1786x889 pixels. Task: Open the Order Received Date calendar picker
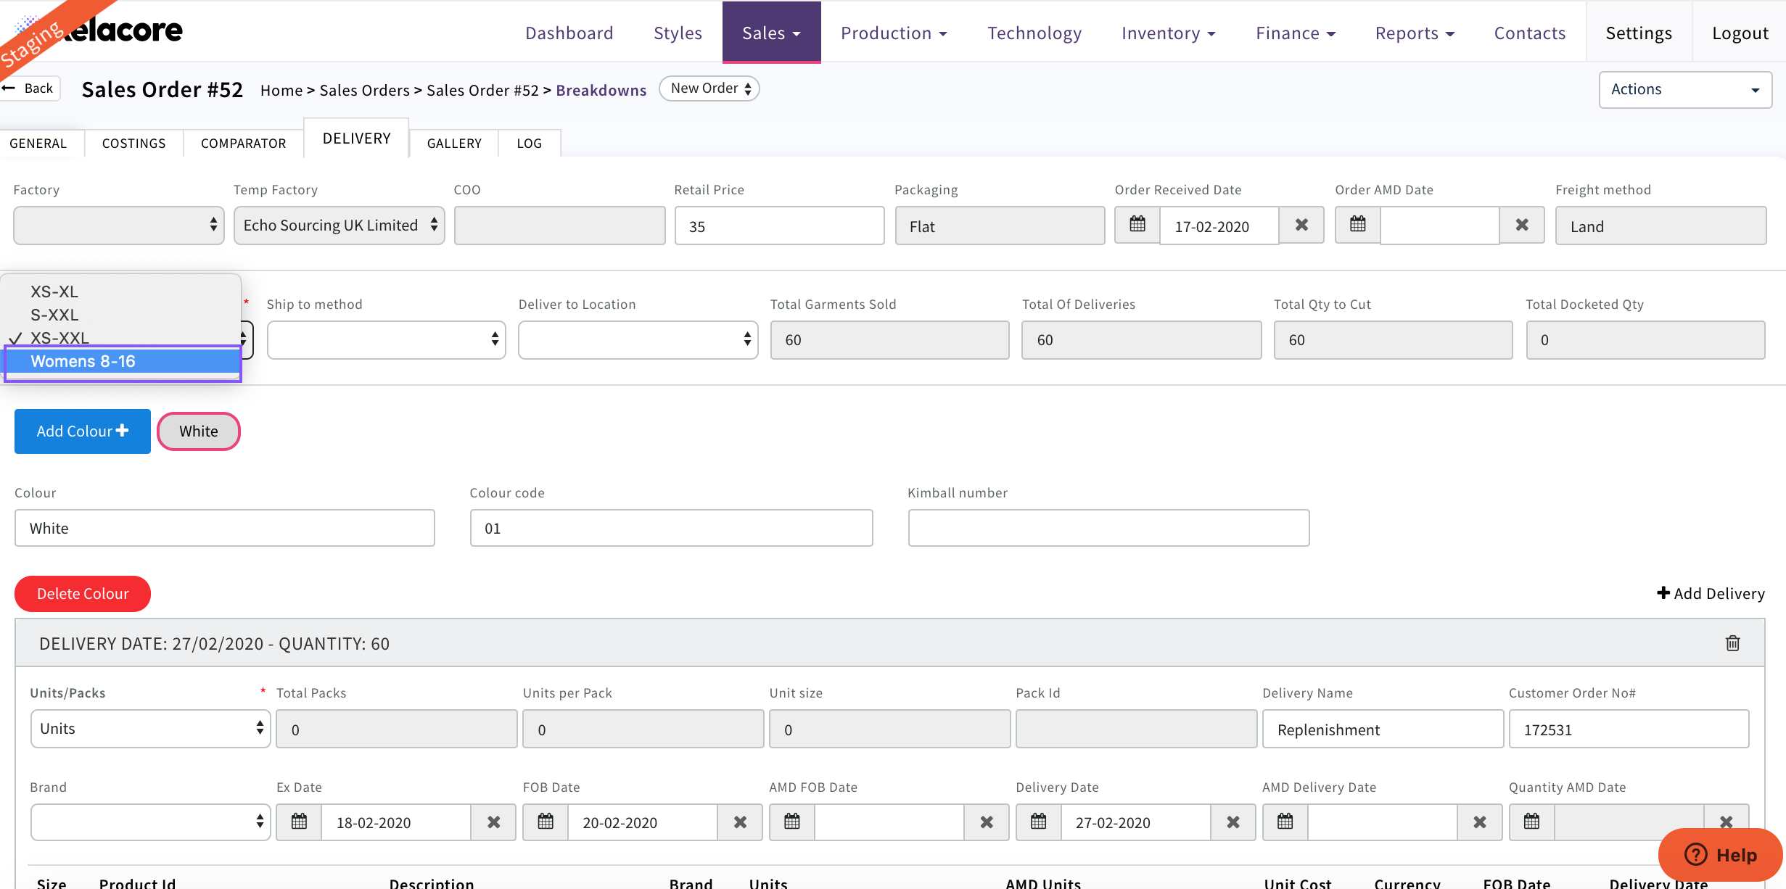coord(1137,225)
